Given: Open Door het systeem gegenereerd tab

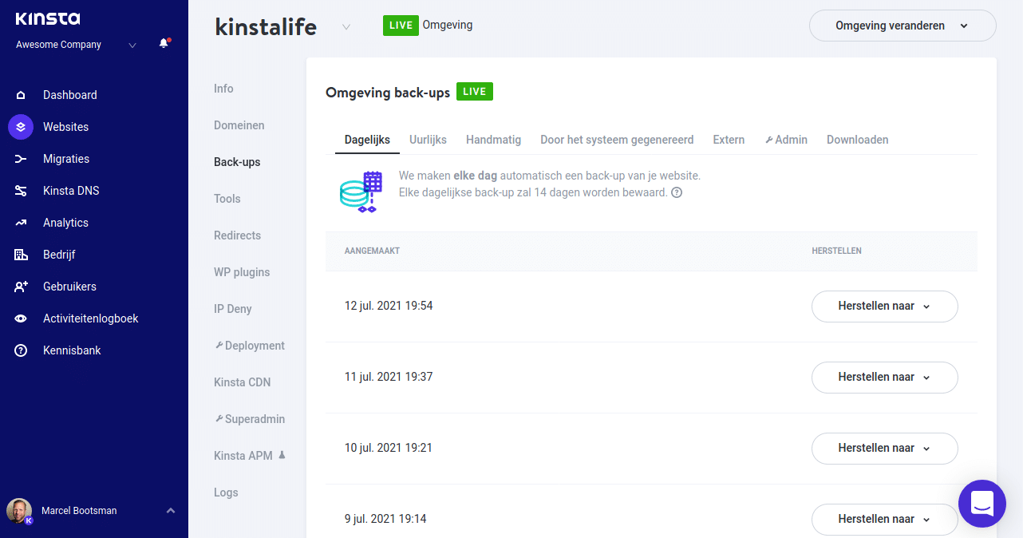Looking at the screenshot, I should pyautogui.click(x=617, y=140).
